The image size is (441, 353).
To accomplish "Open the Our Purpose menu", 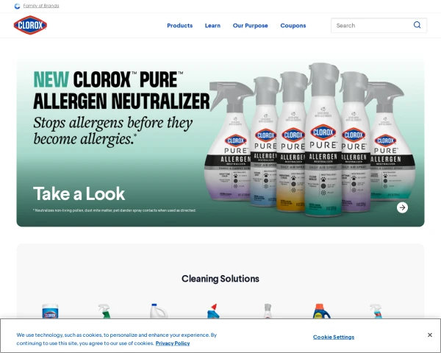I will tap(251, 26).
